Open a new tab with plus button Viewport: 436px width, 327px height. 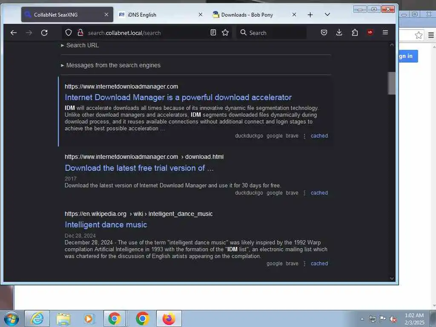(x=310, y=15)
